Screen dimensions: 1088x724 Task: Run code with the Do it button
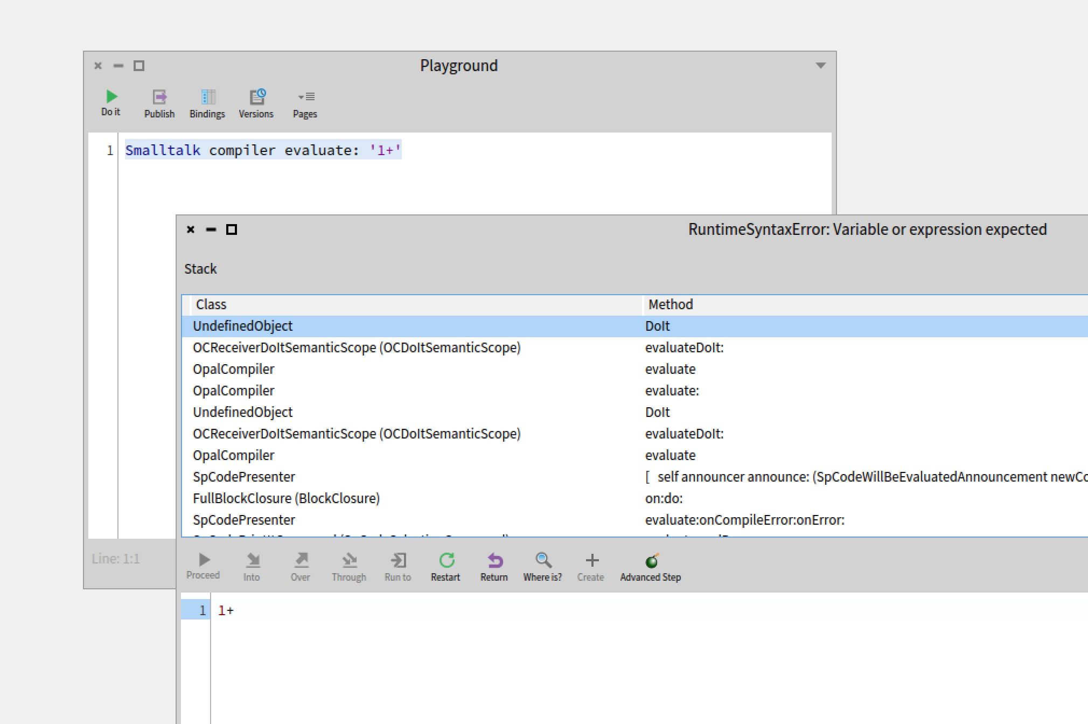[x=111, y=102]
